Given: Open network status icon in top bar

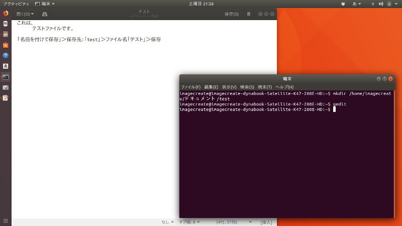Looking at the screenshot, I should pos(372,4).
